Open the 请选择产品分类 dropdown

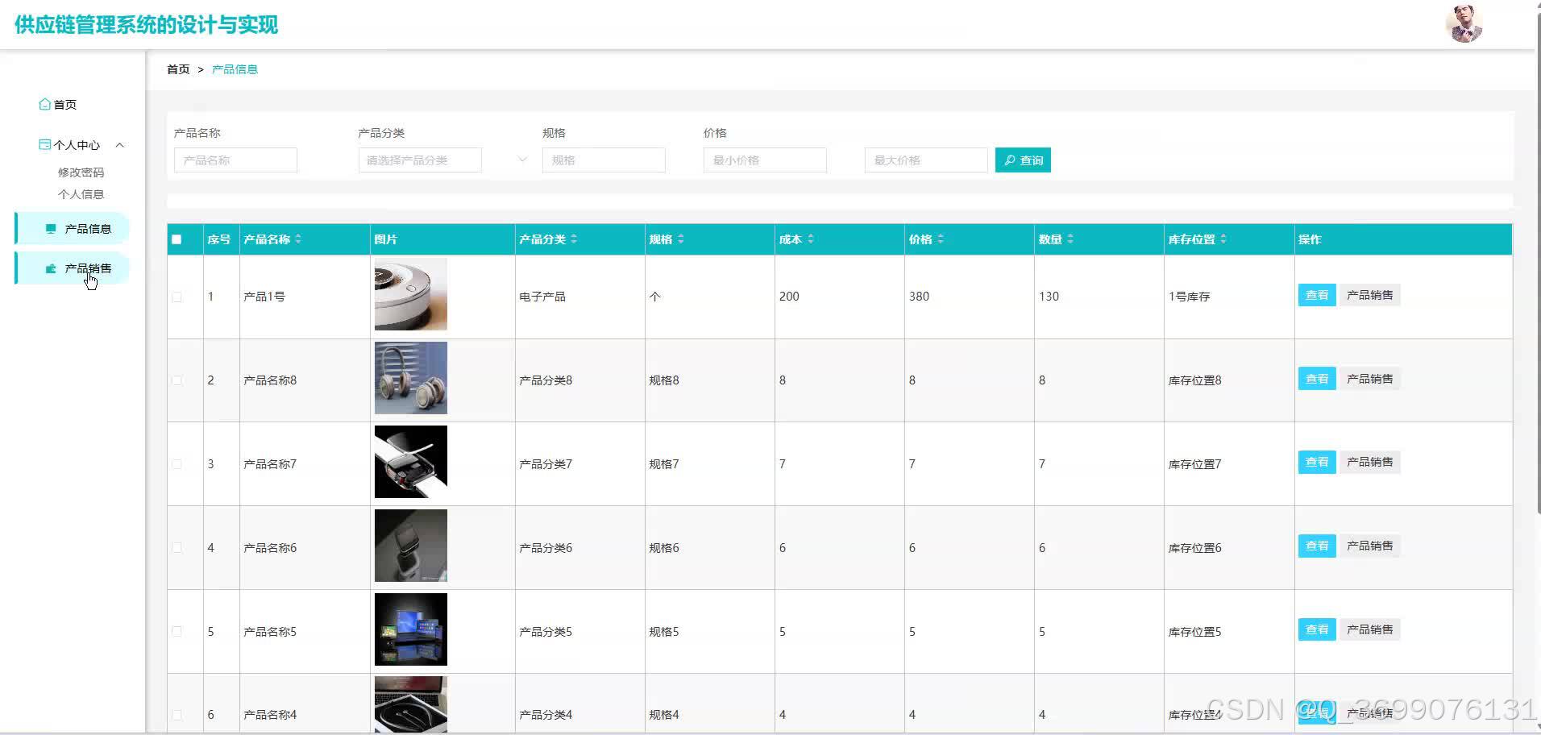click(420, 160)
